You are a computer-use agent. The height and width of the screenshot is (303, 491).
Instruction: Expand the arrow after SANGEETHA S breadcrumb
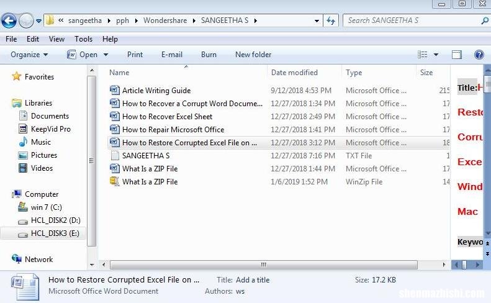pyautogui.click(x=256, y=20)
